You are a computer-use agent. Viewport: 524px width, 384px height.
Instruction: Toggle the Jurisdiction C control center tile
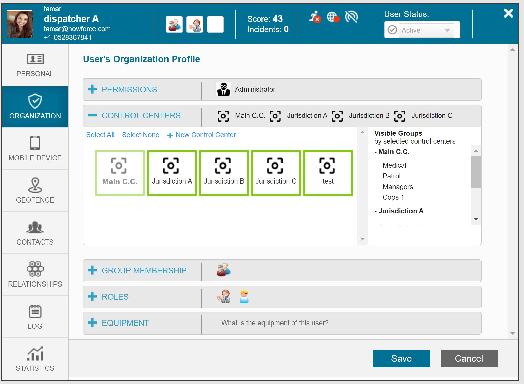(276, 173)
